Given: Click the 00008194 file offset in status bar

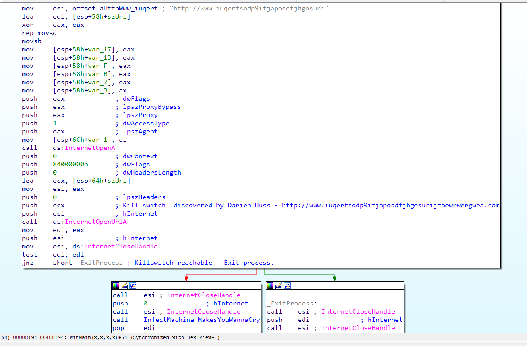Looking at the screenshot, I should pos(25,337).
